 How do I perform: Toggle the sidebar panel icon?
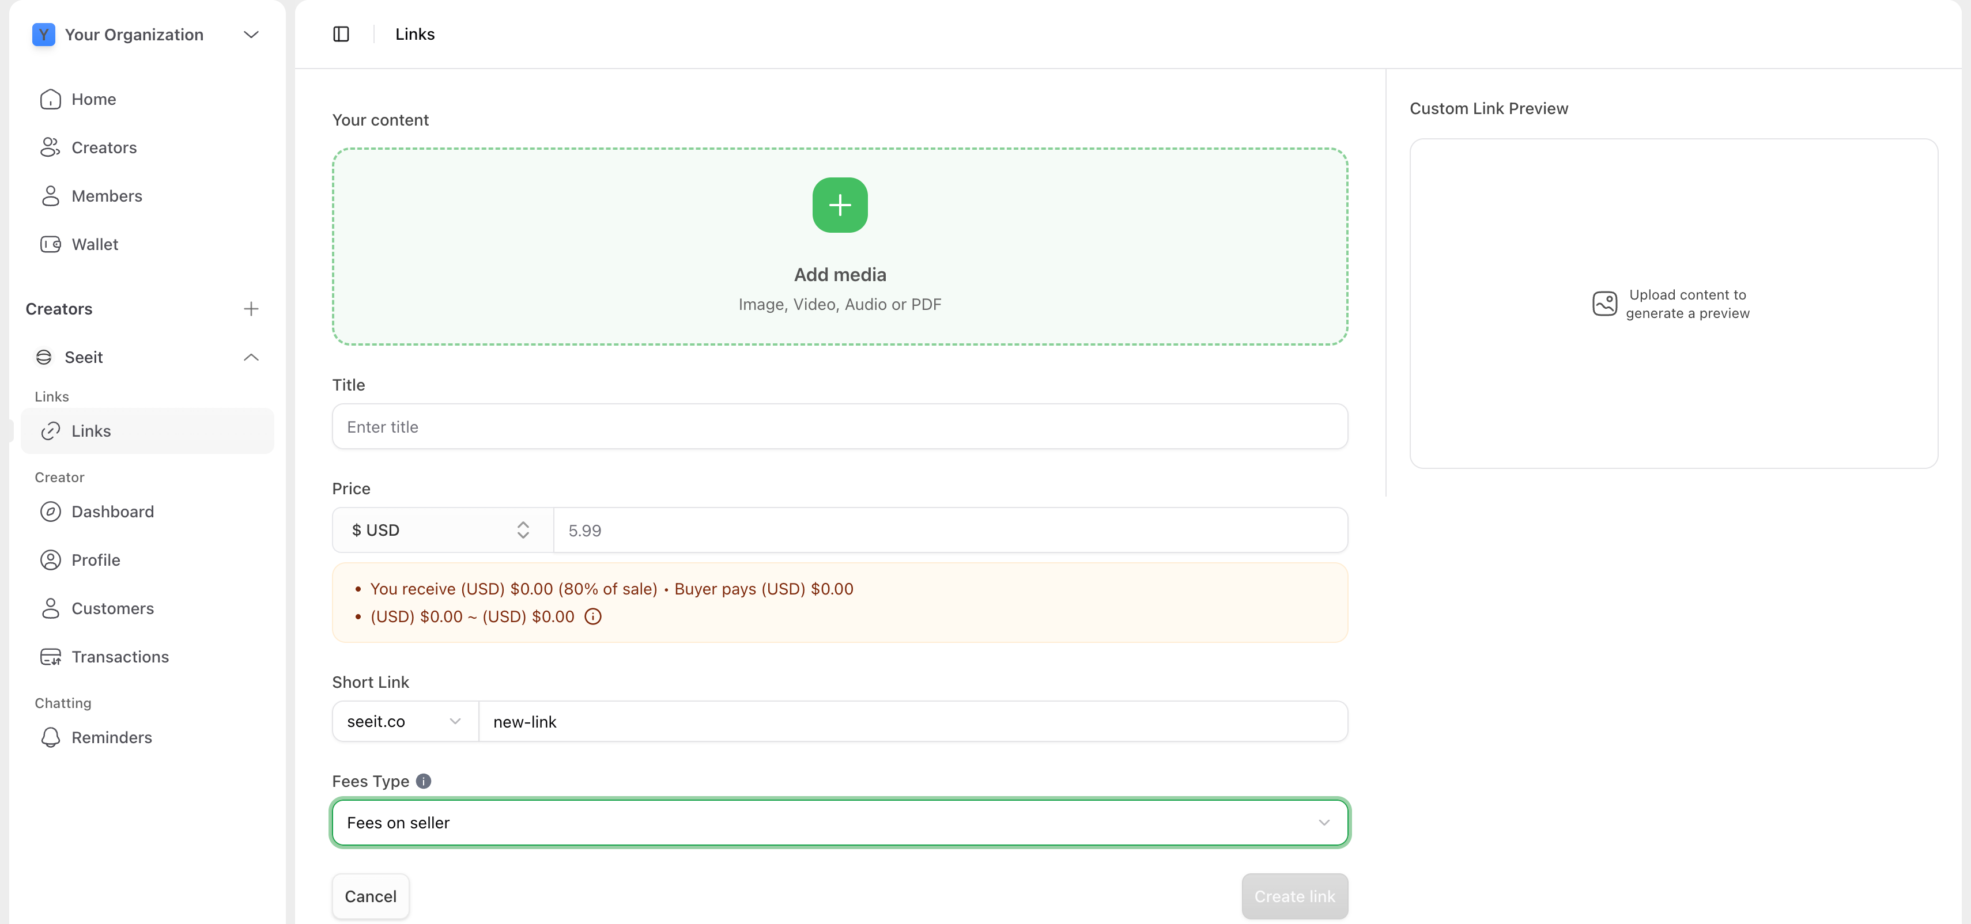(341, 35)
